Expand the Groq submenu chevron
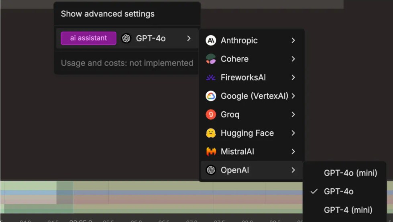This screenshot has height=222, width=393. click(x=293, y=114)
